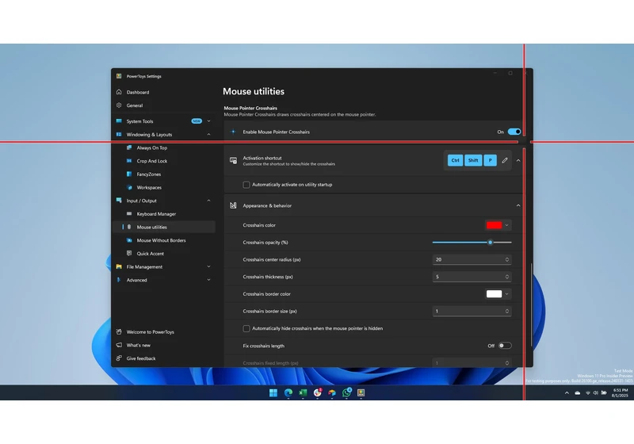
Task: Open Keyboard Manager settings
Action: (x=156, y=214)
